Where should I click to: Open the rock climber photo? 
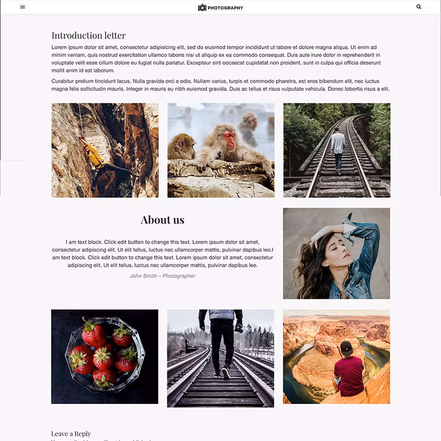tap(105, 150)
